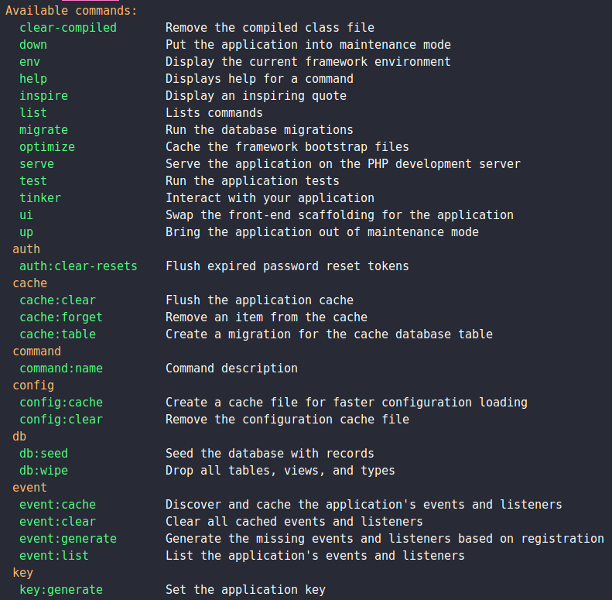Click the 'Available commands:' heading

tap(71, 11)
